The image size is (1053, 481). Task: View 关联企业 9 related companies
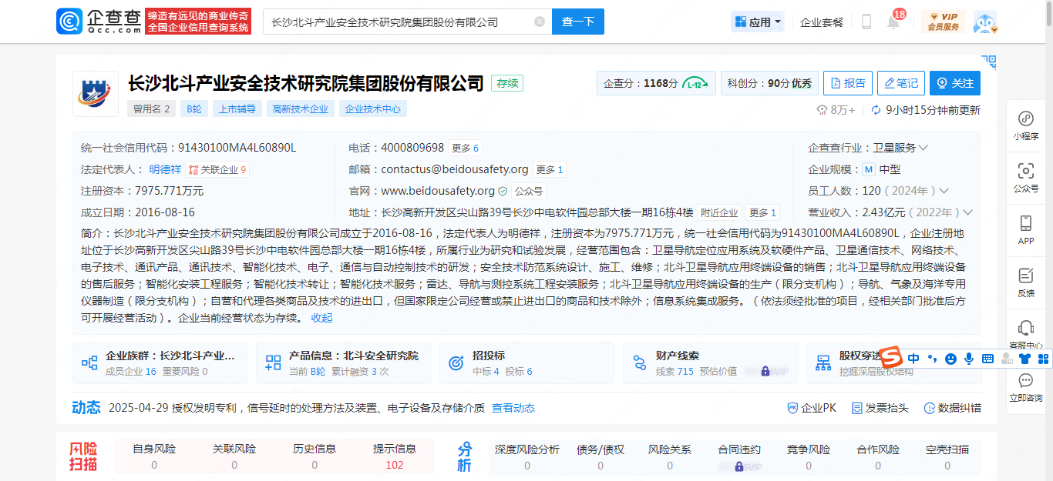pyautogui.click(x=218, y=169)
